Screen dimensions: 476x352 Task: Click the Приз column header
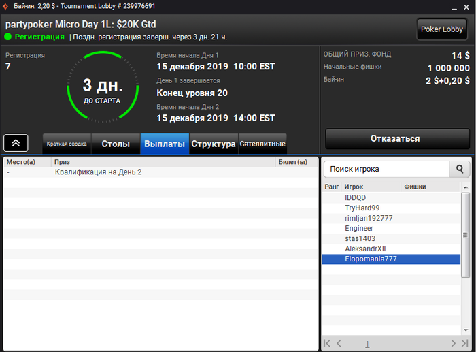[163, 162]
